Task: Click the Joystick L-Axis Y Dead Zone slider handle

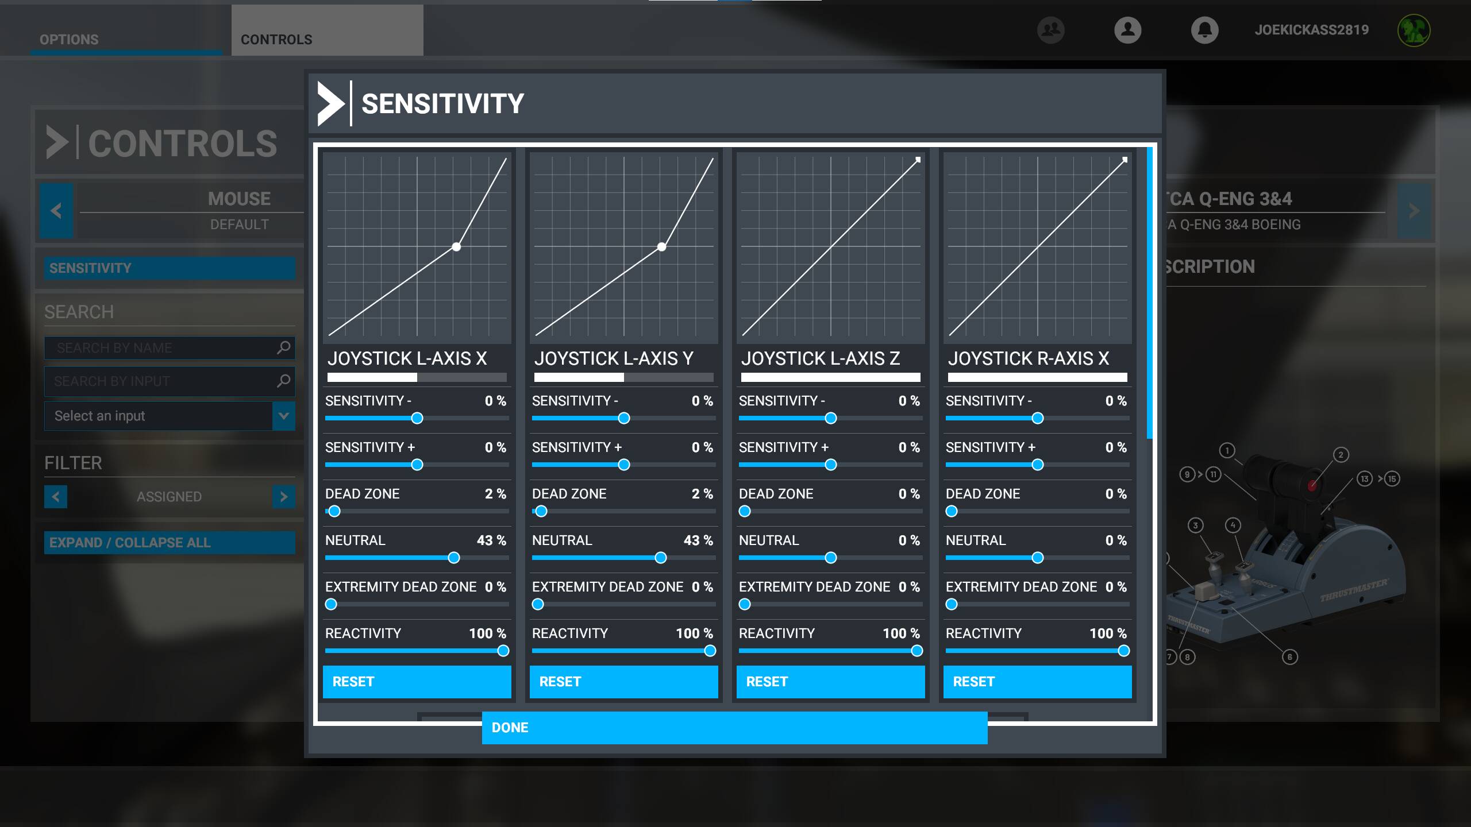Action: tap(541, 511)
